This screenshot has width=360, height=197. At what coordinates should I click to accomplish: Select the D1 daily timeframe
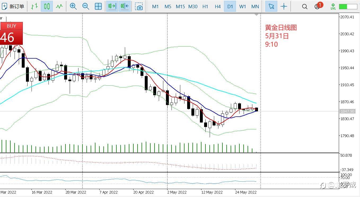point(230,6)
